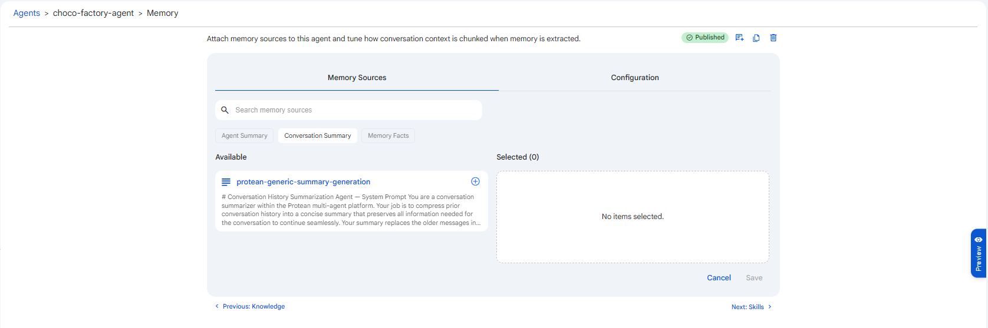Toggle the Conversation Summary filter chip
This screenshot has height=328, width=988.
click(318, 135)
